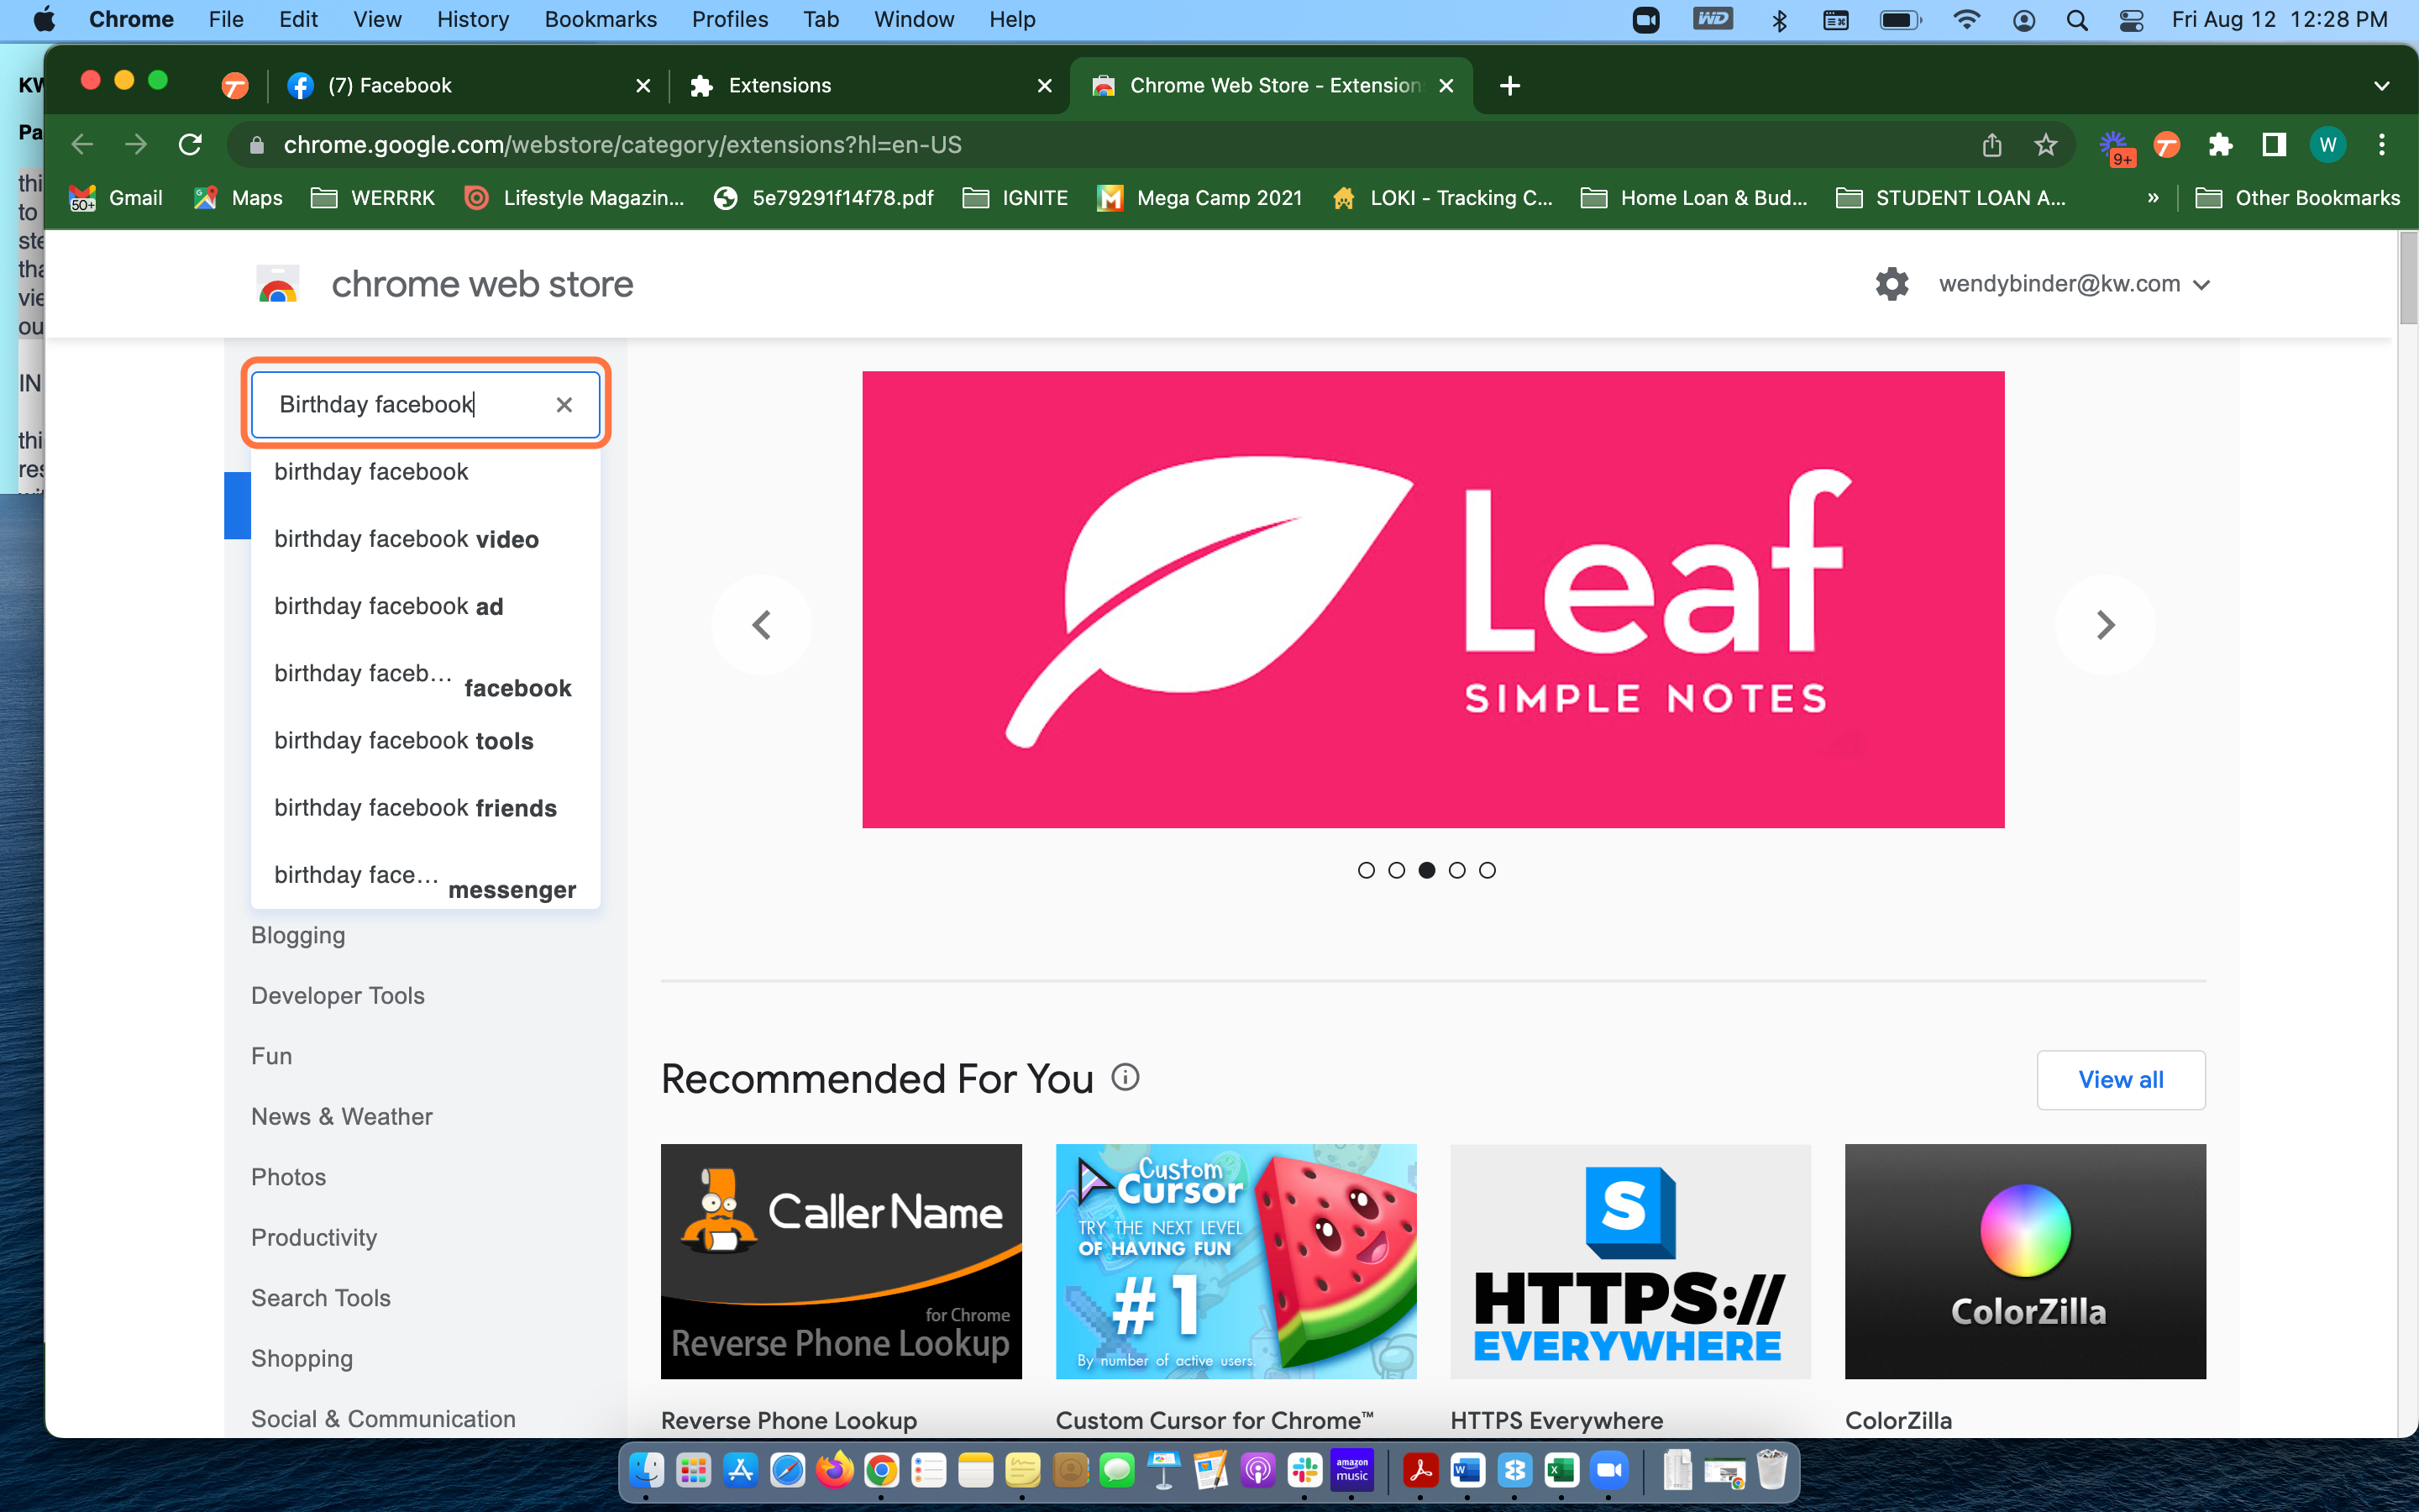Open Zoom from the Dock

(x=1608, y=1471)
